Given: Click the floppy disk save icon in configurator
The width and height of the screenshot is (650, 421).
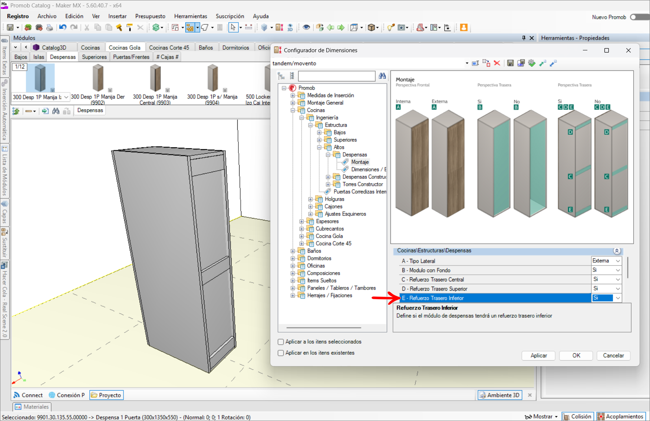Looking at the screenshot, I should click(510, 63).
